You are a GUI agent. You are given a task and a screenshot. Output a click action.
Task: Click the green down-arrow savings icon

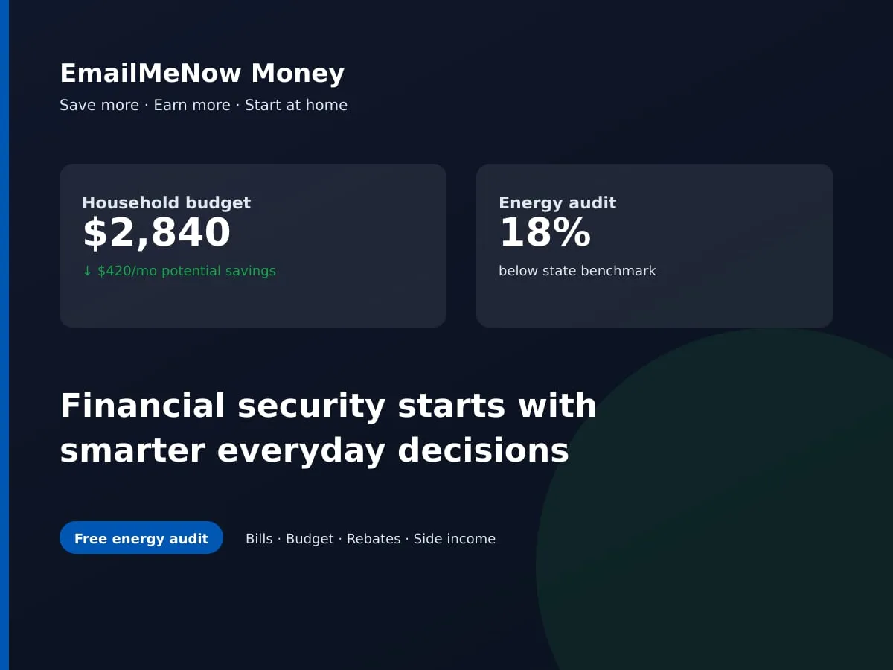[x=87, y=271]
